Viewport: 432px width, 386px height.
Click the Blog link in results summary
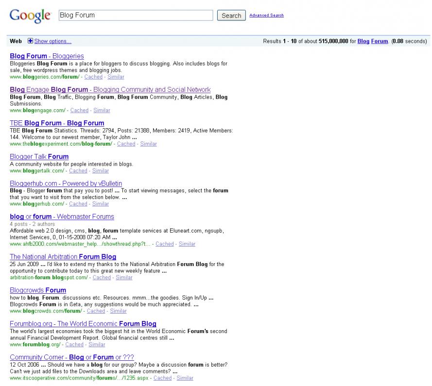[x=363, y=41]
